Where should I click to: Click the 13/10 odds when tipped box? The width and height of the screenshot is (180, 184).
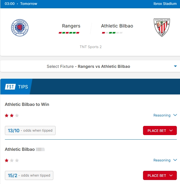(30, 130)
